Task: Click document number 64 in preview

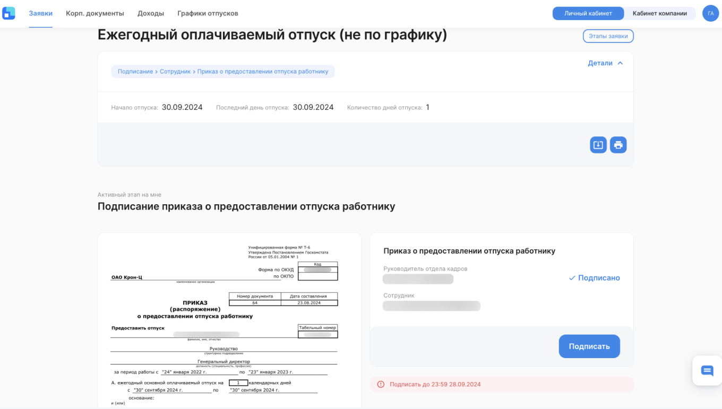Action: pyautogui.click(x=255, y=303)
